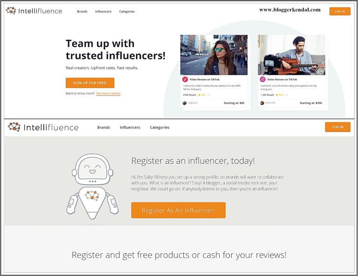Viewport: 358px width, 276px height.
Task: Click the stylliving profile avatar
Action: pos(185,103)
